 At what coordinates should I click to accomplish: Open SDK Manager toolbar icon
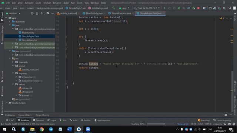[x=224, y=8]
